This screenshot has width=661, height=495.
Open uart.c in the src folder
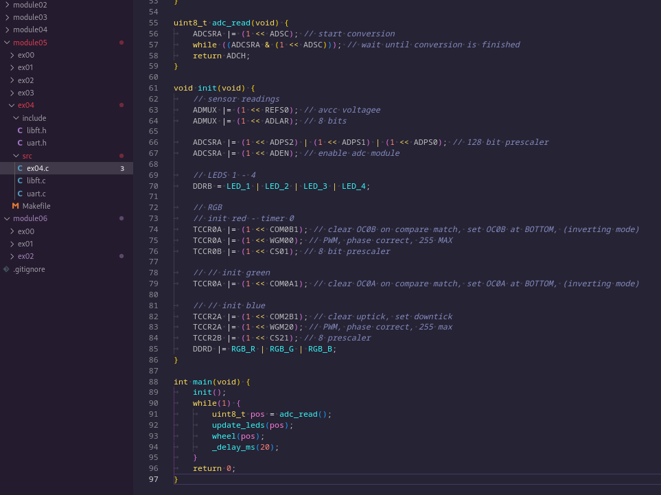point(36,194)
